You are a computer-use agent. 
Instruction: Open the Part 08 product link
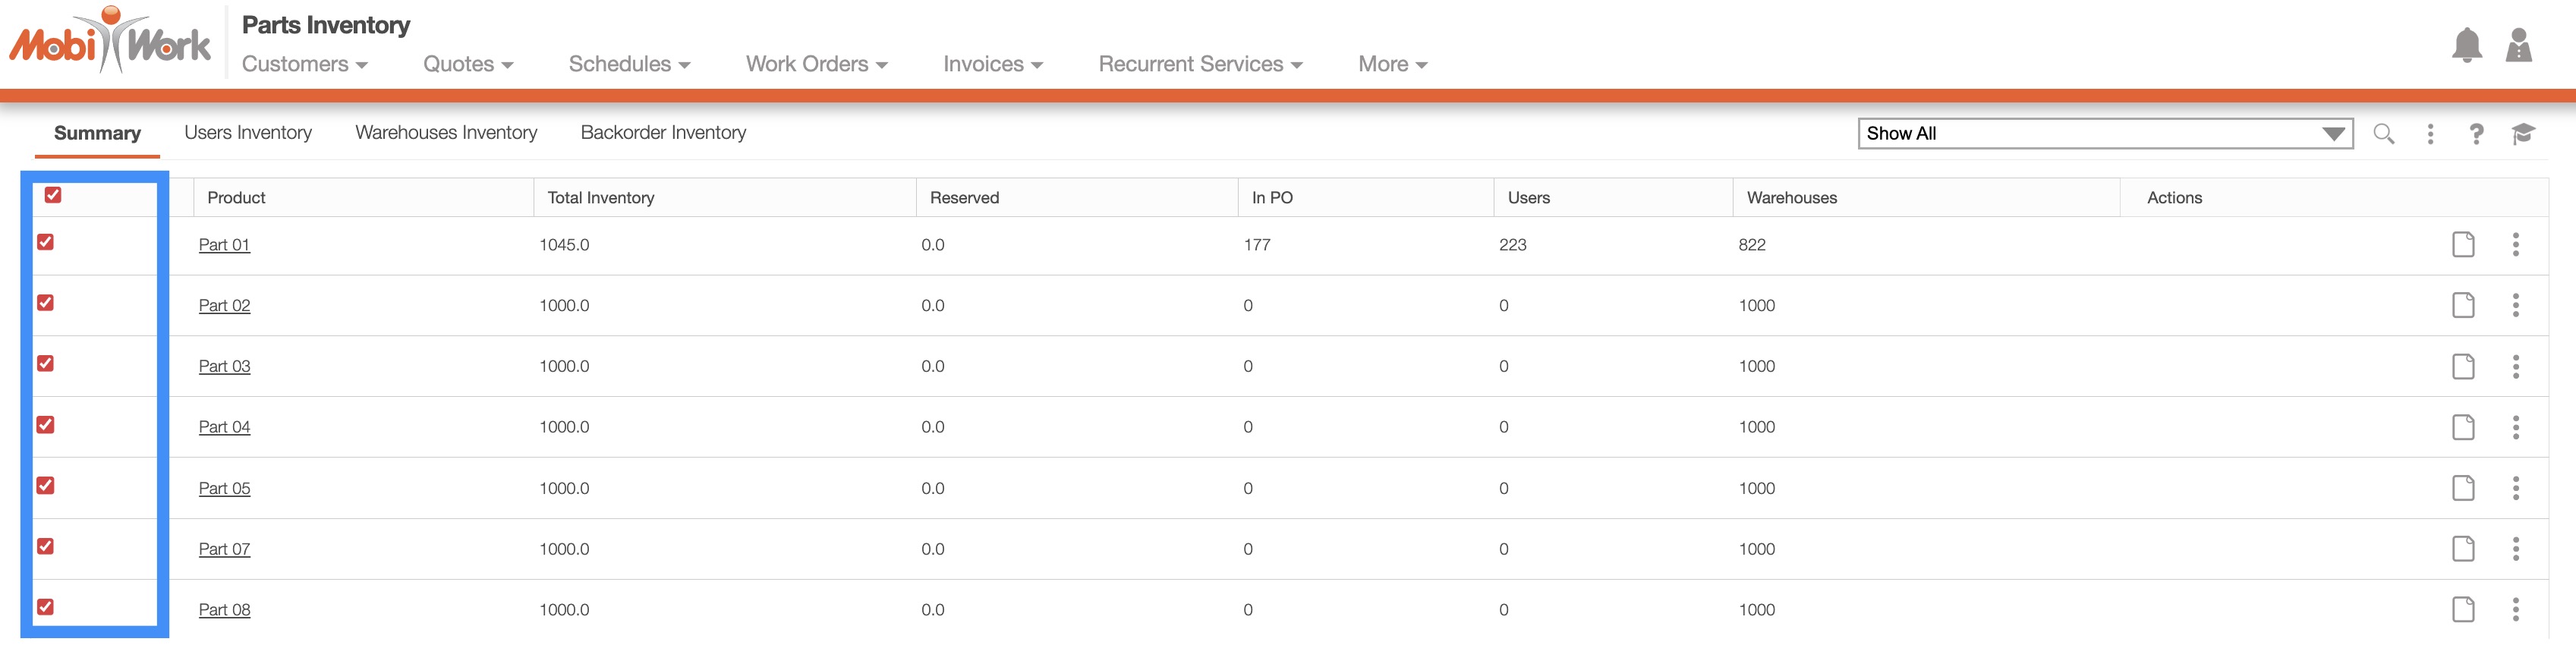pyautogui.click(x=224, y=610)
